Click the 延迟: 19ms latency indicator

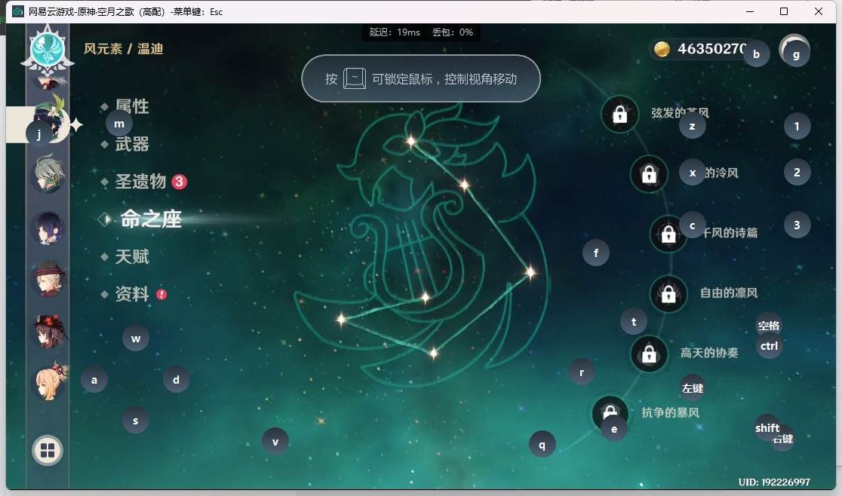point(395,32)
